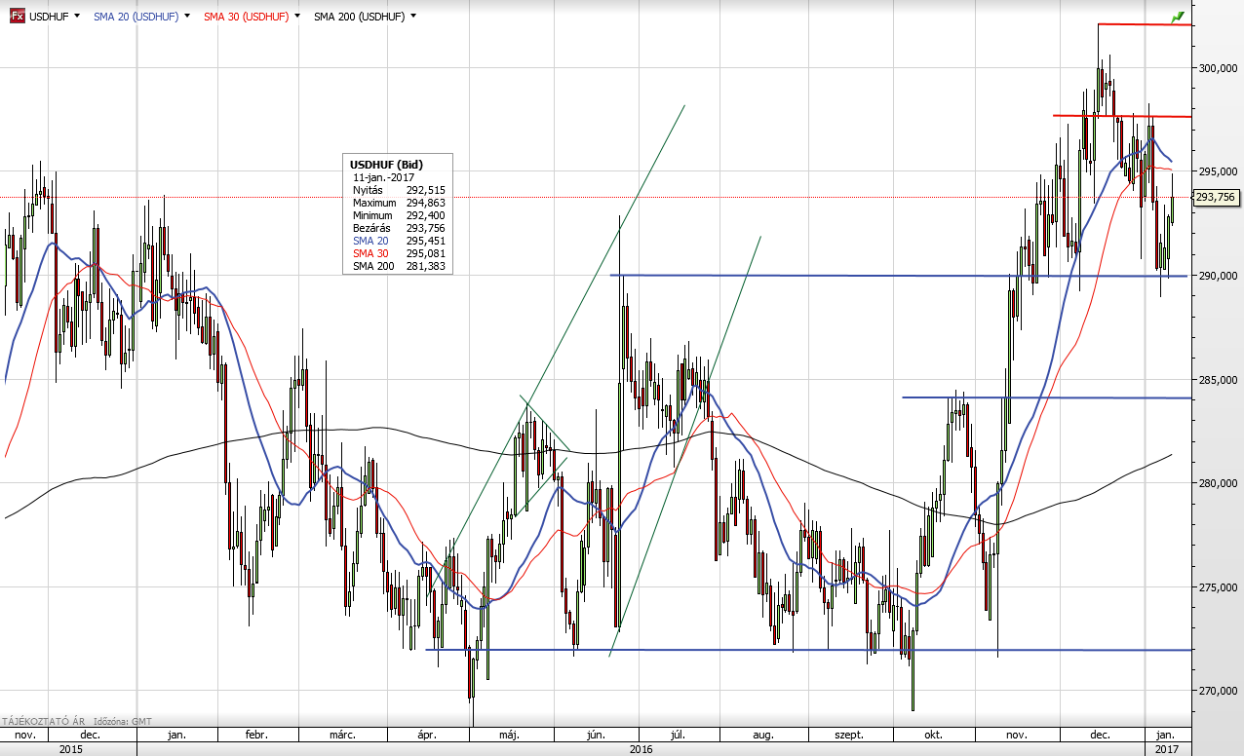
Task: Click the 2016 year label
Action: (641, 749)
